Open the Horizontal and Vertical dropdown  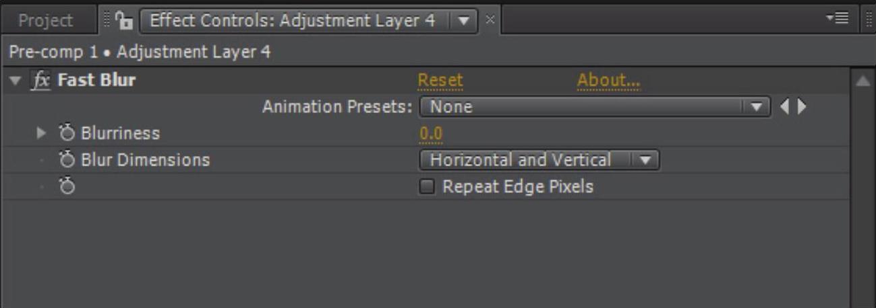[539, 160]
